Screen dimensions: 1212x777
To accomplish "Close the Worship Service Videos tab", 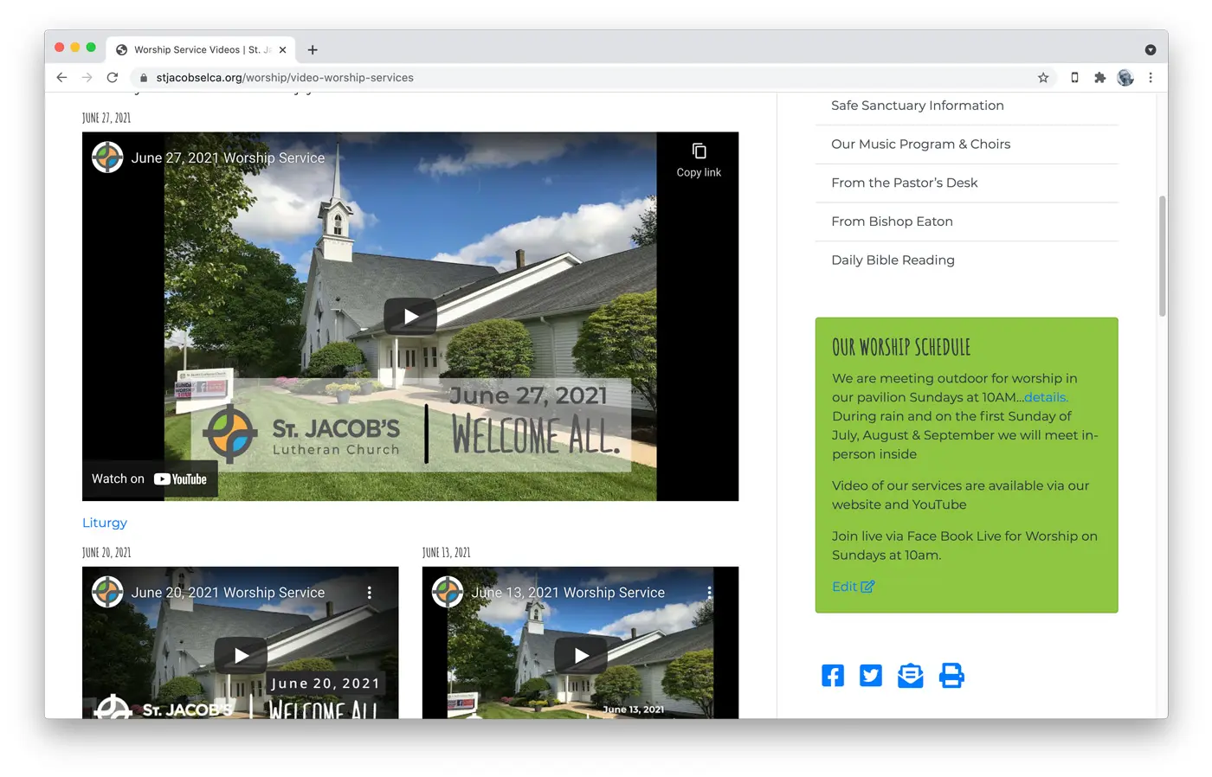I will [282, 50].
